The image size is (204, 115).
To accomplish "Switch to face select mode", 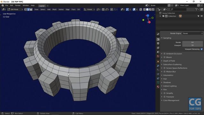I will tap(31, 9).
